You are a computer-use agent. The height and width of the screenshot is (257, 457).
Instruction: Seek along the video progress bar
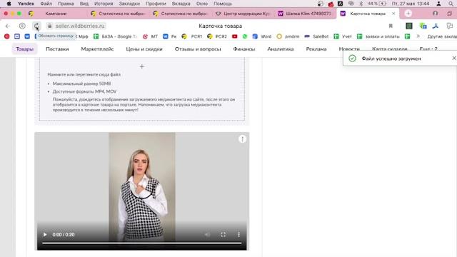142,243
